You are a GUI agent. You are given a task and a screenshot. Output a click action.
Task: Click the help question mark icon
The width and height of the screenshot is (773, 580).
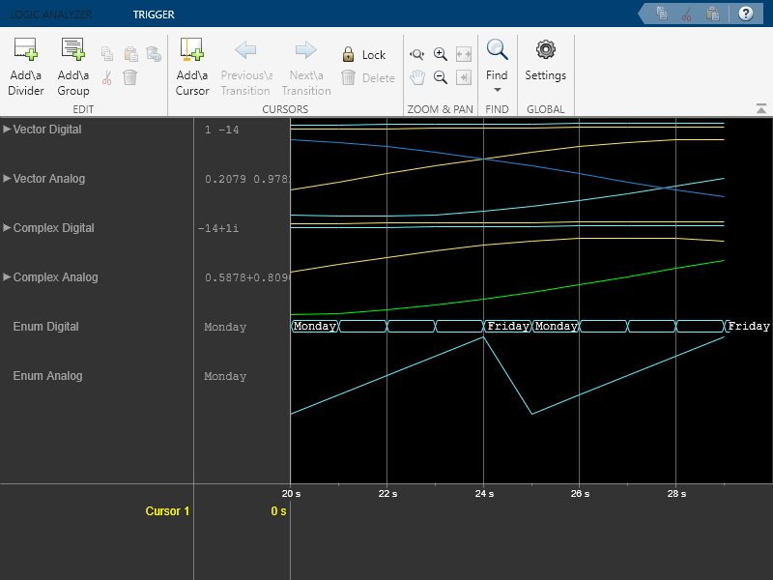pyautogui.click(x=745, y=14)
